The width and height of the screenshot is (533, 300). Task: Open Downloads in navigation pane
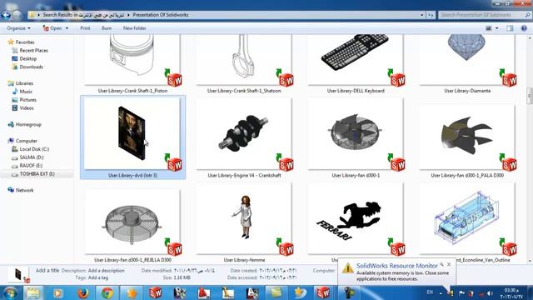tap(32, 67)
